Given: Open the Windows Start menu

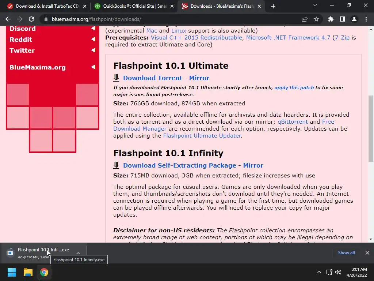Looking at the screenshot, I should pos(12,272).
